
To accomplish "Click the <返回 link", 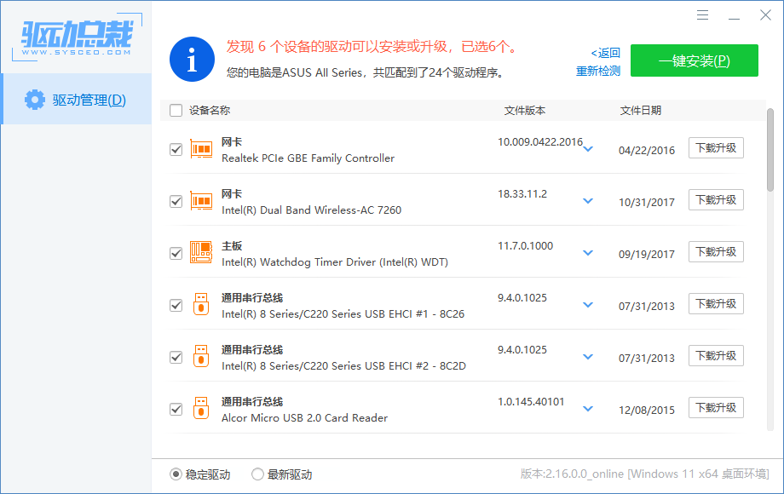I will 606,53.
